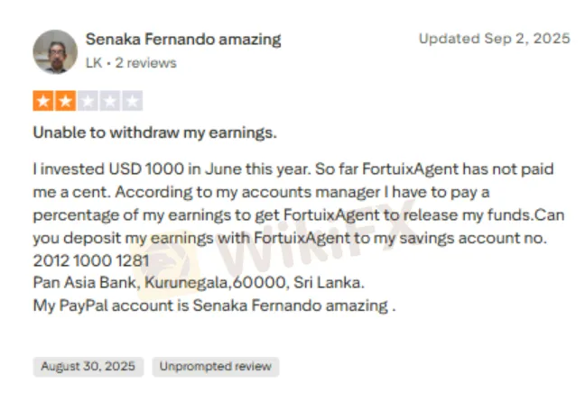Click the second orange rating star
Screen dimensions: 585x401
click(x=65, y=101)
